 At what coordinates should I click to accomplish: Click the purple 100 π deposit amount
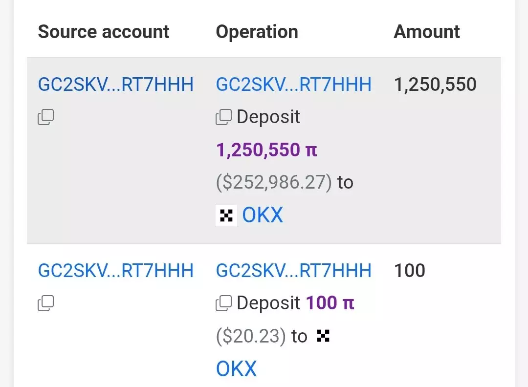tap(330, 303)
